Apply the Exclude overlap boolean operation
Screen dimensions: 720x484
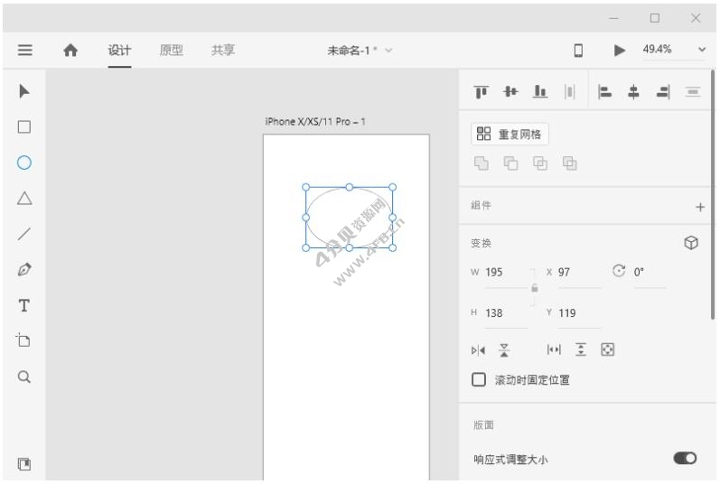570,163
